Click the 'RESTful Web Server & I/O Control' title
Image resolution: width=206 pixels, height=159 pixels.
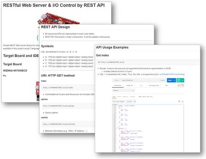(x=54, y=5)
